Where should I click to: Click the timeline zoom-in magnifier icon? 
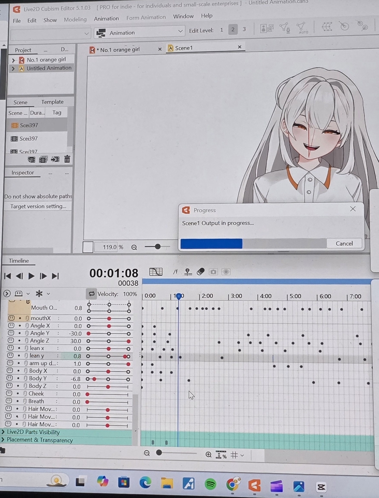[208, 454]
